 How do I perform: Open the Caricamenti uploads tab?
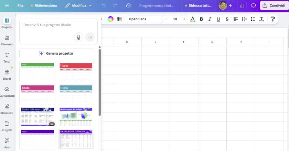[7, 92]
